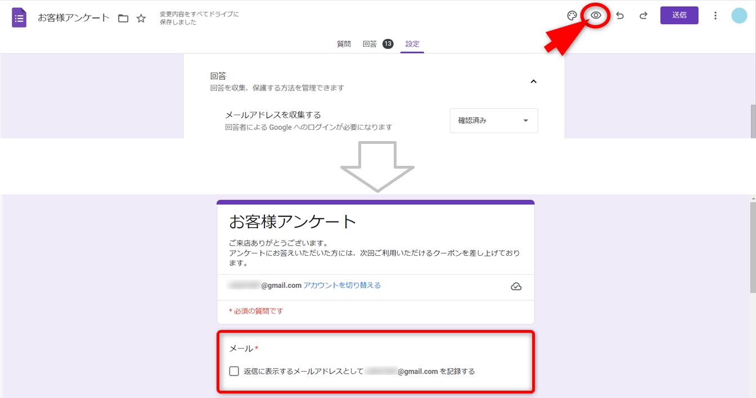Screen dimensions: 756x398
Task: Select the 設定 tab
Action: coord(412,44)
